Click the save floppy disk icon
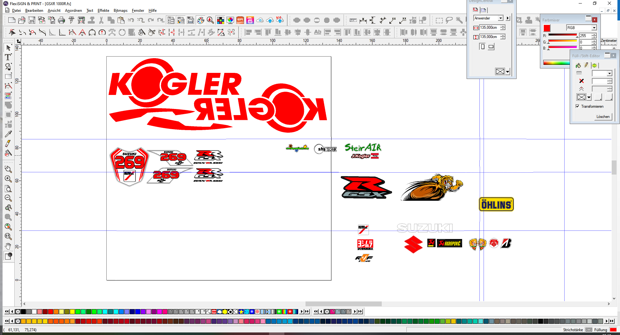This screenshot has height=335, width=620. point(32,20)
